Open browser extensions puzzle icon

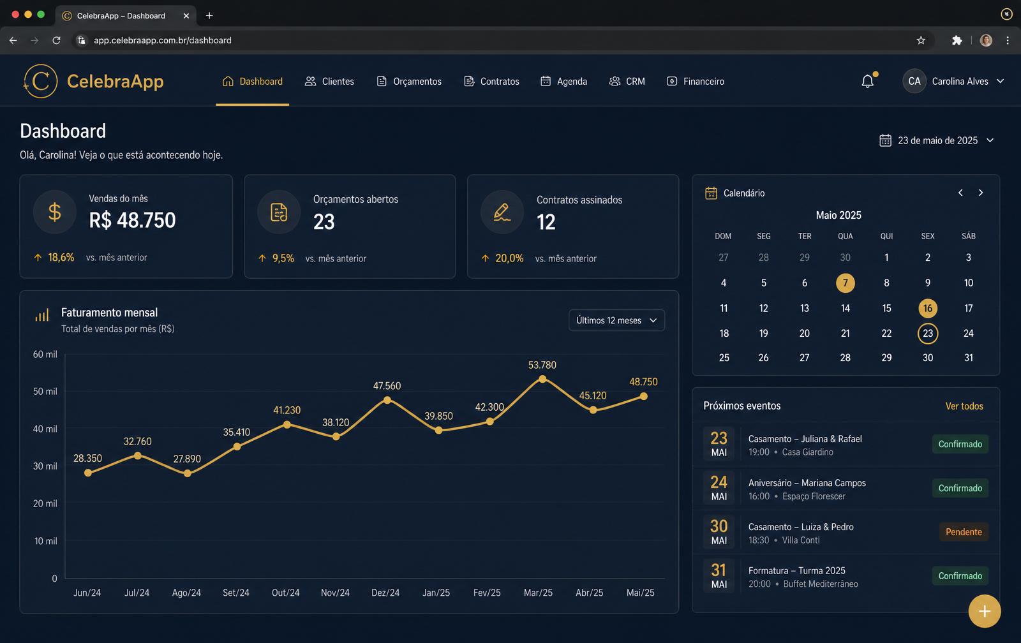[957, 40]
